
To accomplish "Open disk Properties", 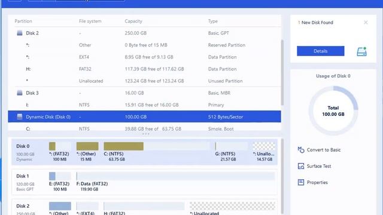I will (x=312, y=182).
